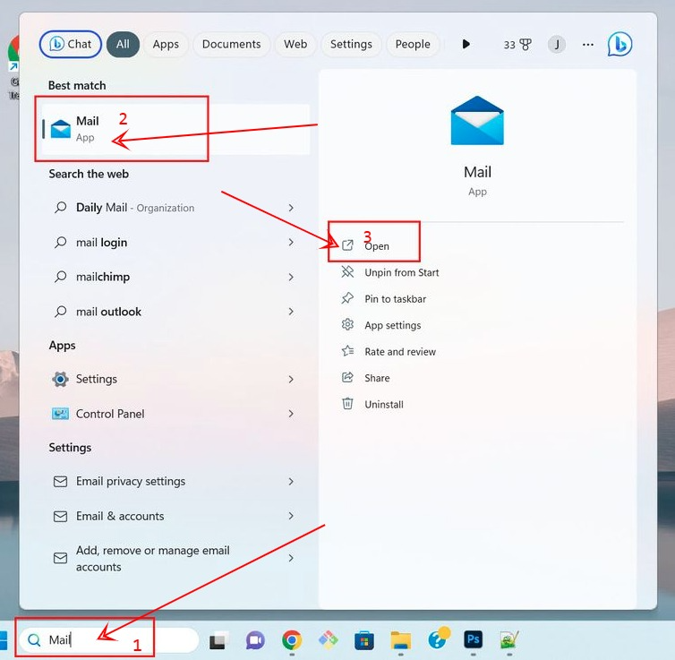Open App settings for Mail
This screenshot has width=675, height=660.
click(x=381, y=325)
